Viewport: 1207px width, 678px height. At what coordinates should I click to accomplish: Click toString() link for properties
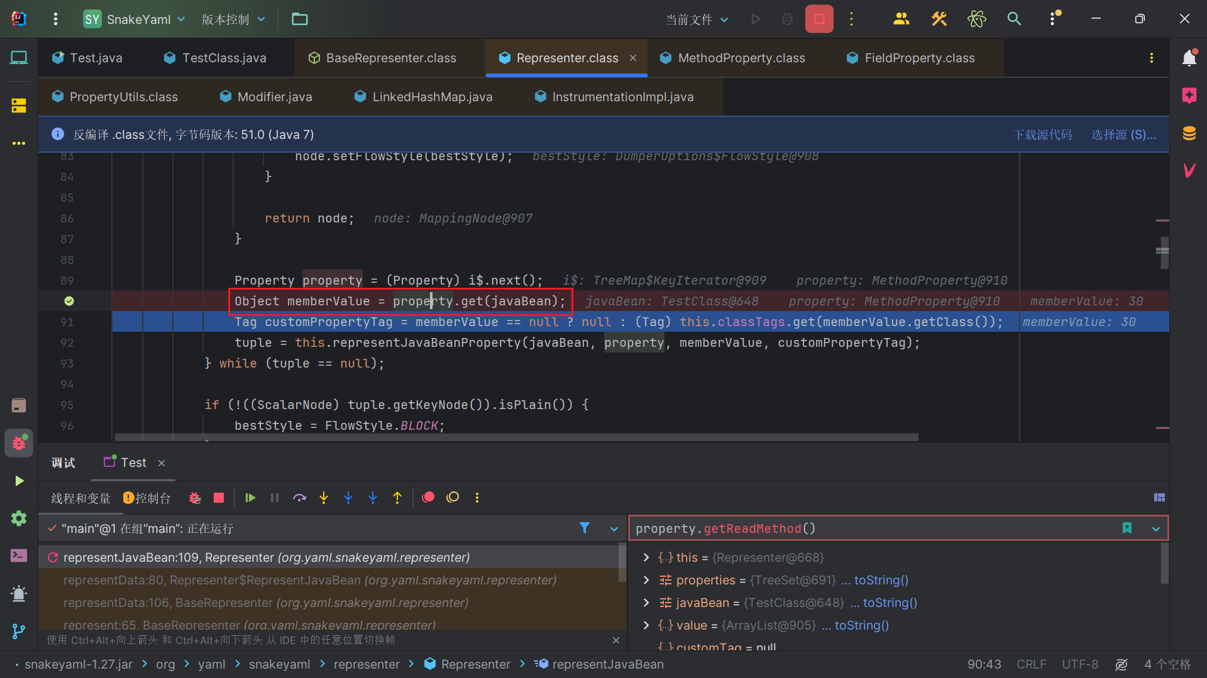click(881, 580)
